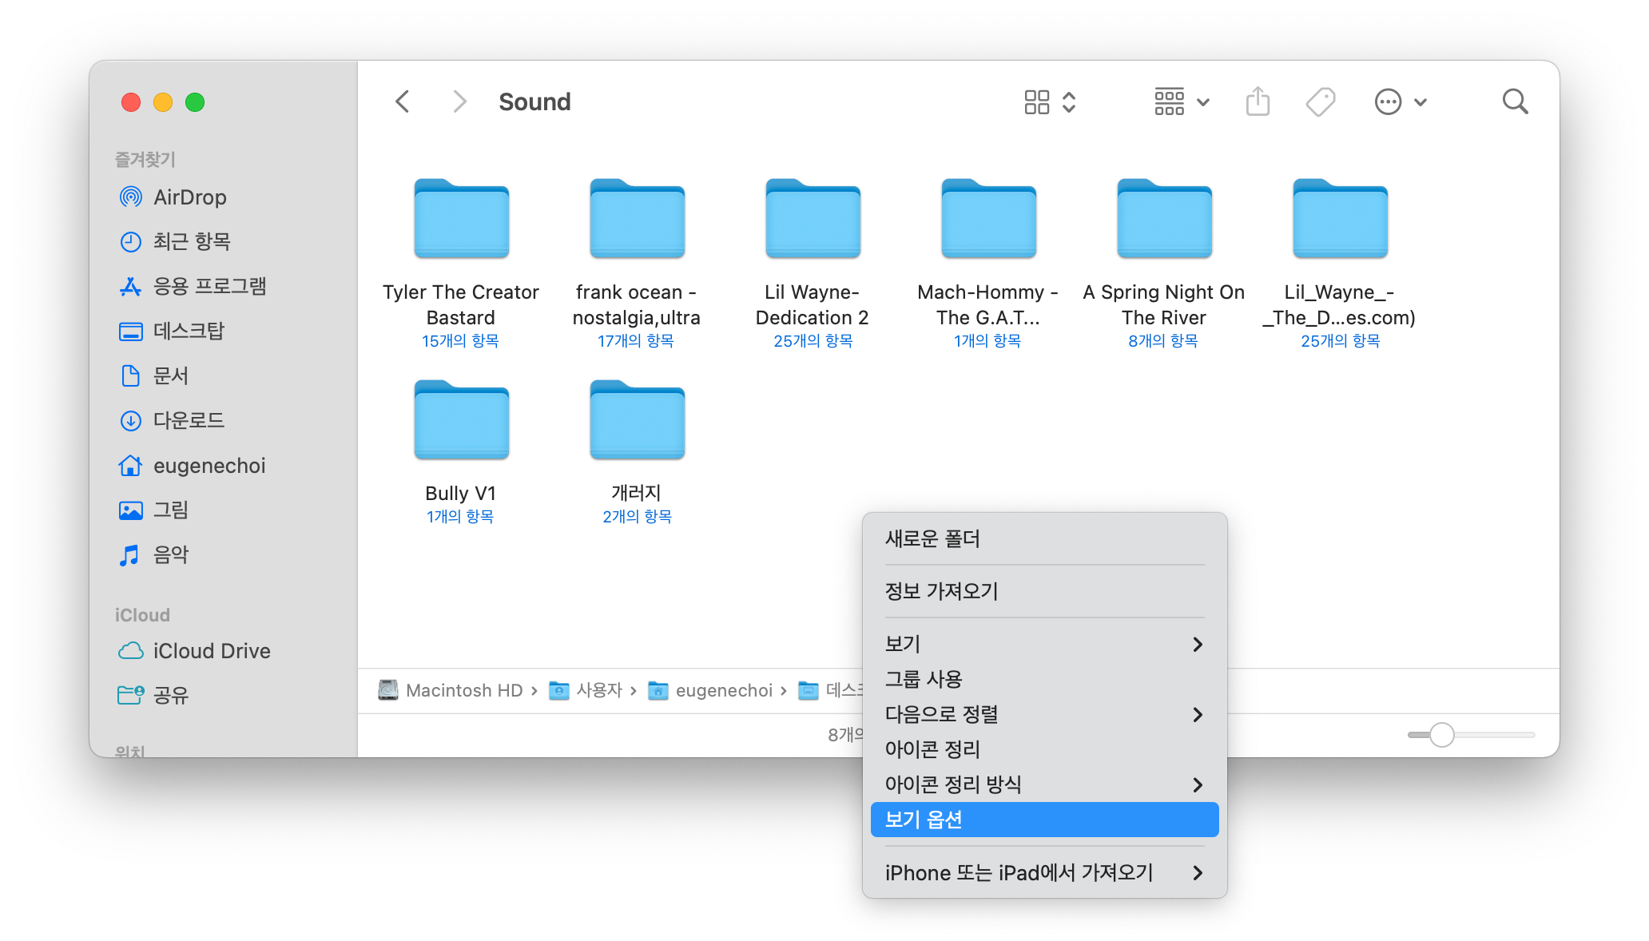
Task: Click the search magnifier icon
Action: (x=1515, y=102)
